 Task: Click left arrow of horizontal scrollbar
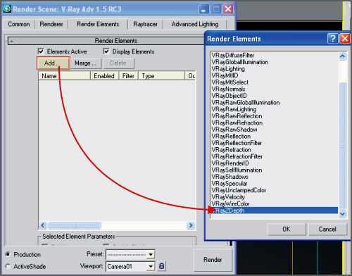pyautogui.click(x=43, y=225)
